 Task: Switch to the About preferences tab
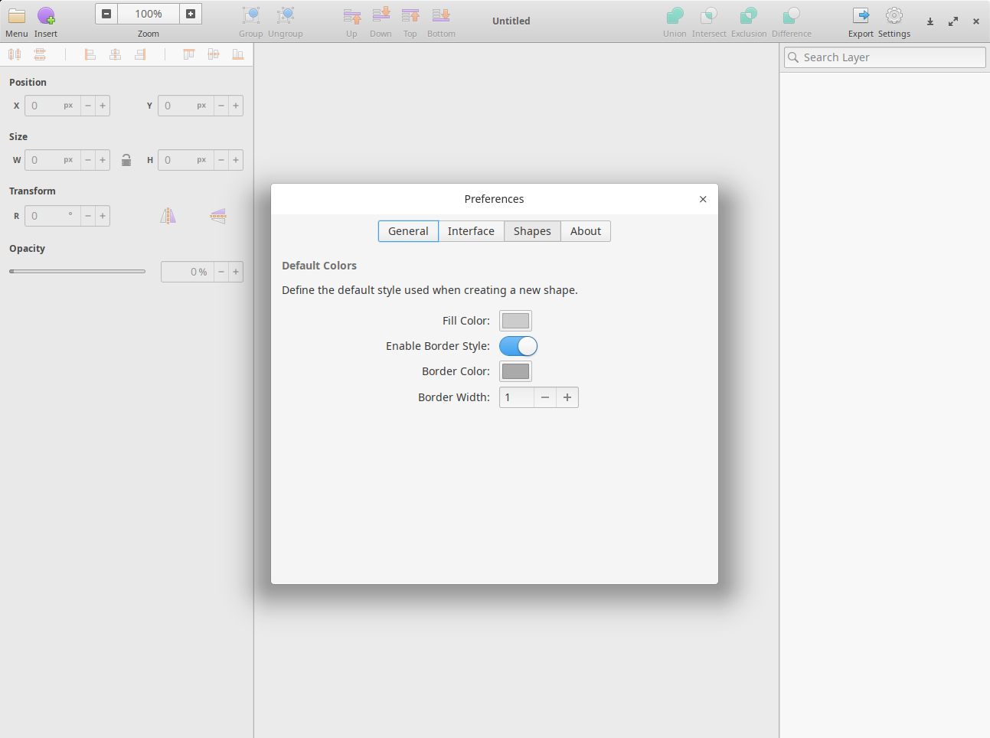tap(586, 231)
